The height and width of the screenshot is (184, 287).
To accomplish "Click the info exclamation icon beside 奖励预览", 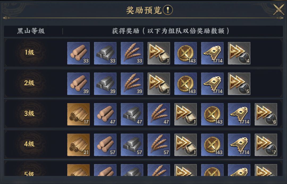I will (x=167, y=10).
